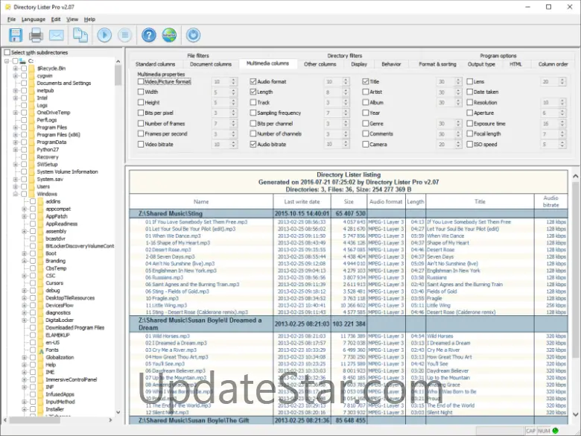This screenshot has width=581, height=436.
Task: Expand the Program Files (x86) node
Action: coord(16,135)
